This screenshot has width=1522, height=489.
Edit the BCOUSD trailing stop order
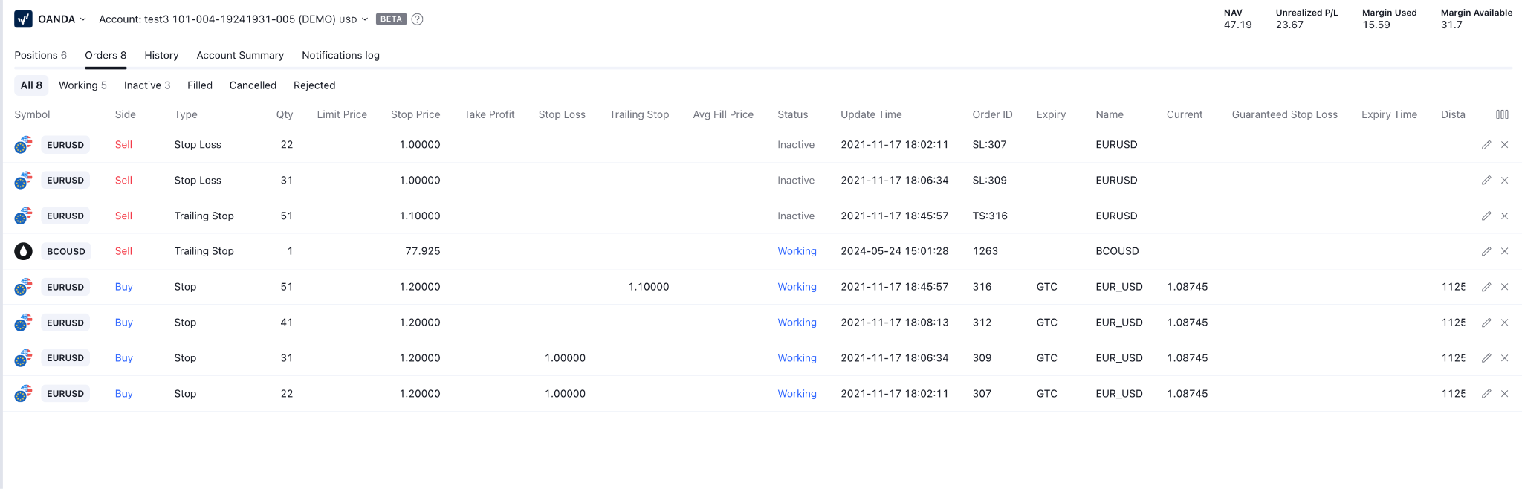coord(1486,251)
